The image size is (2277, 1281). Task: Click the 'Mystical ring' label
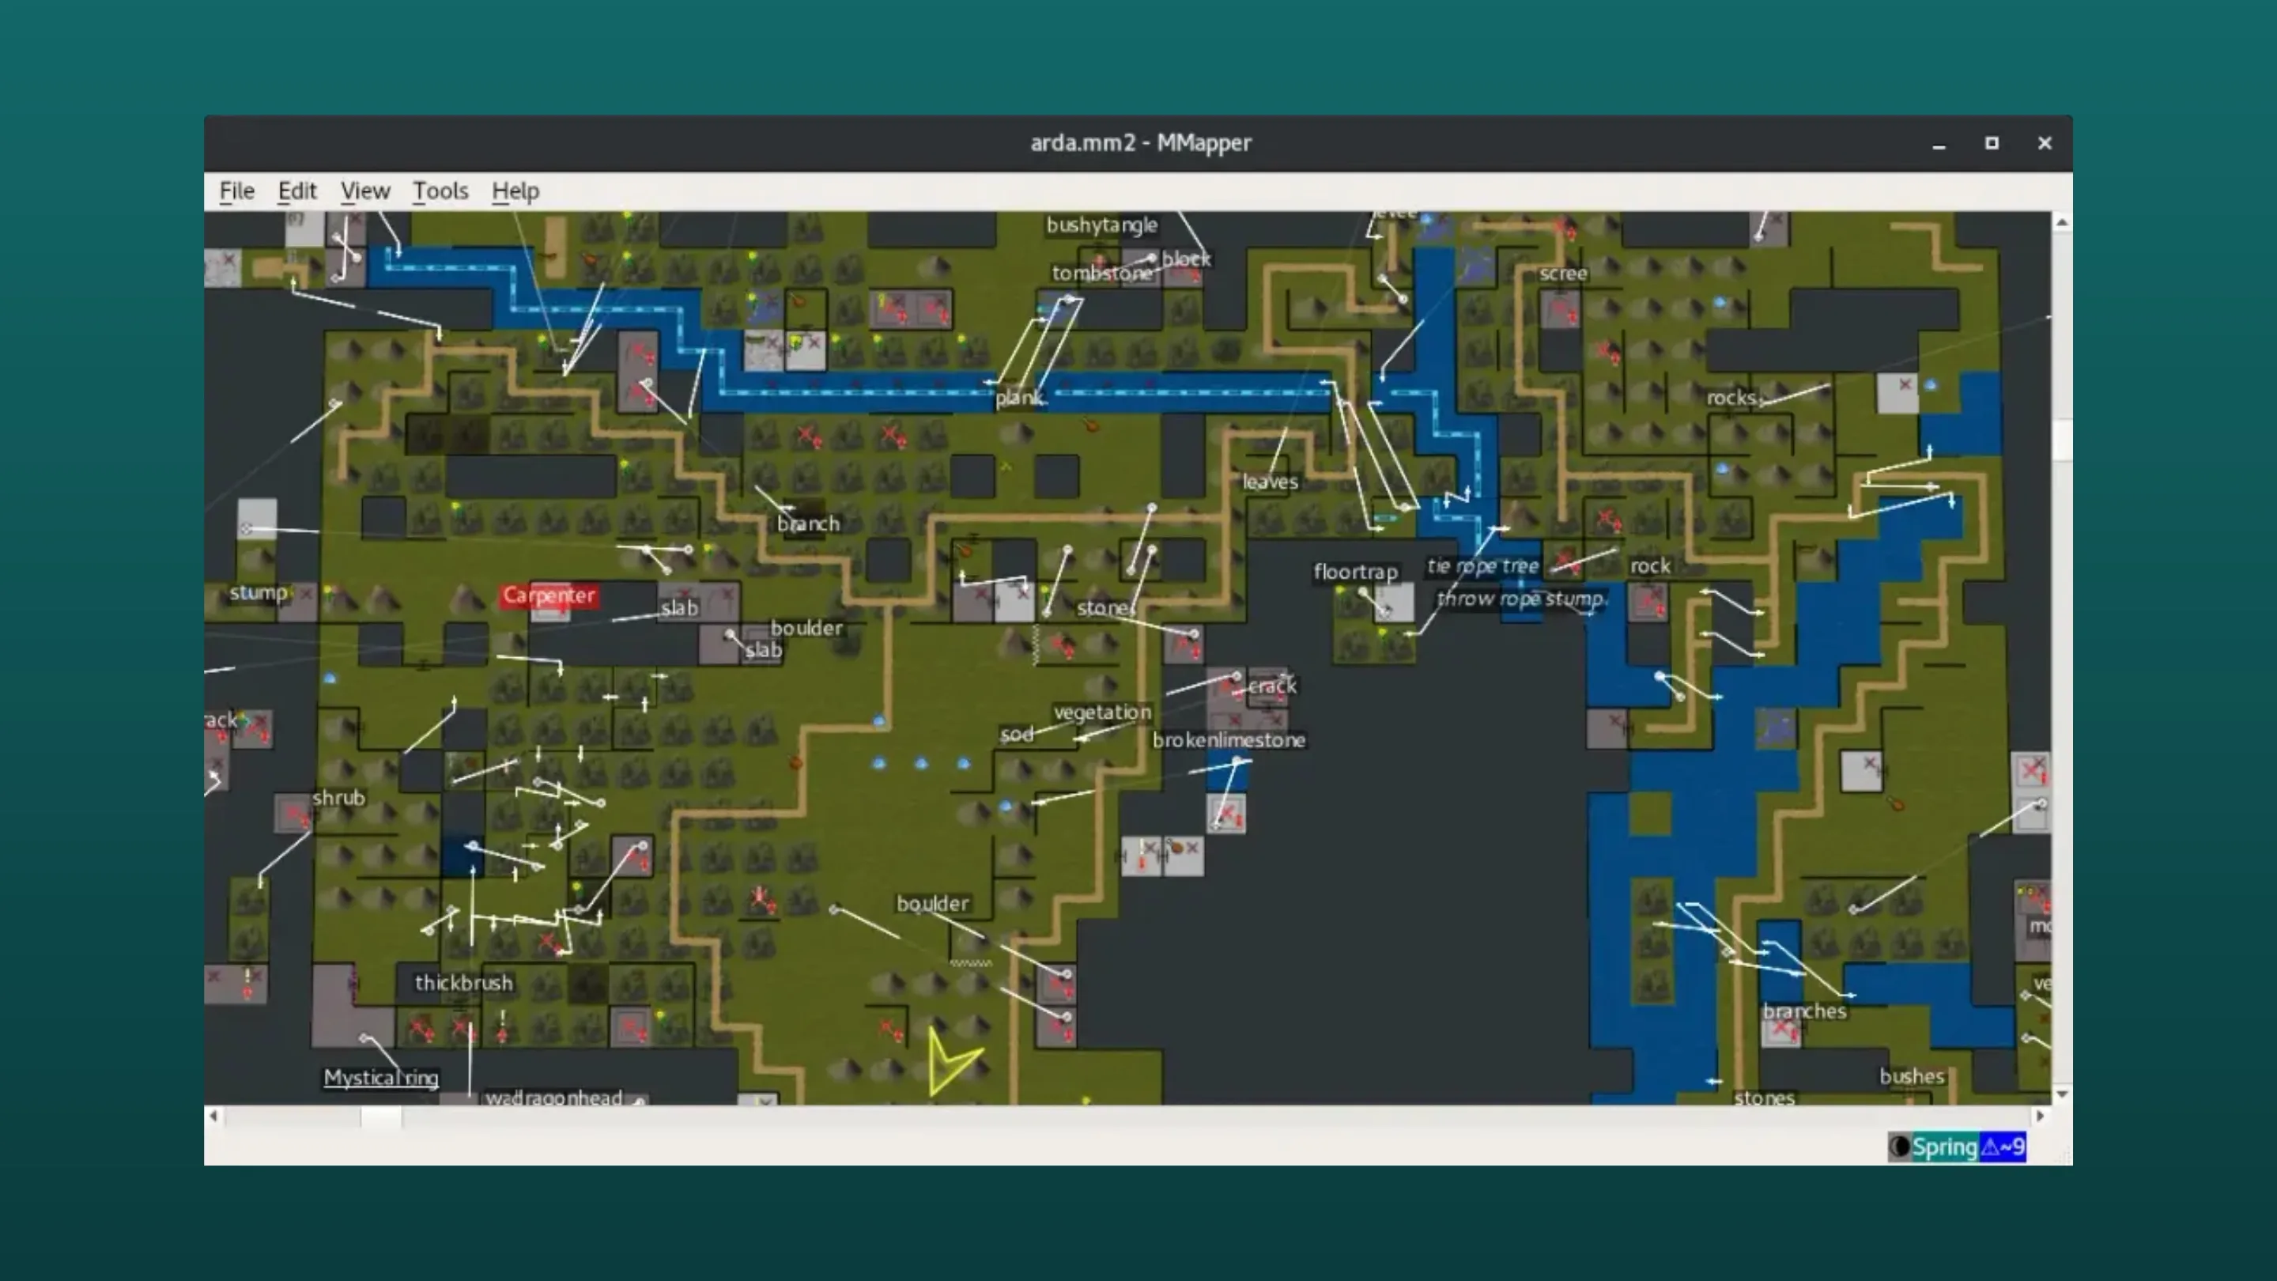pos(381,1078)
